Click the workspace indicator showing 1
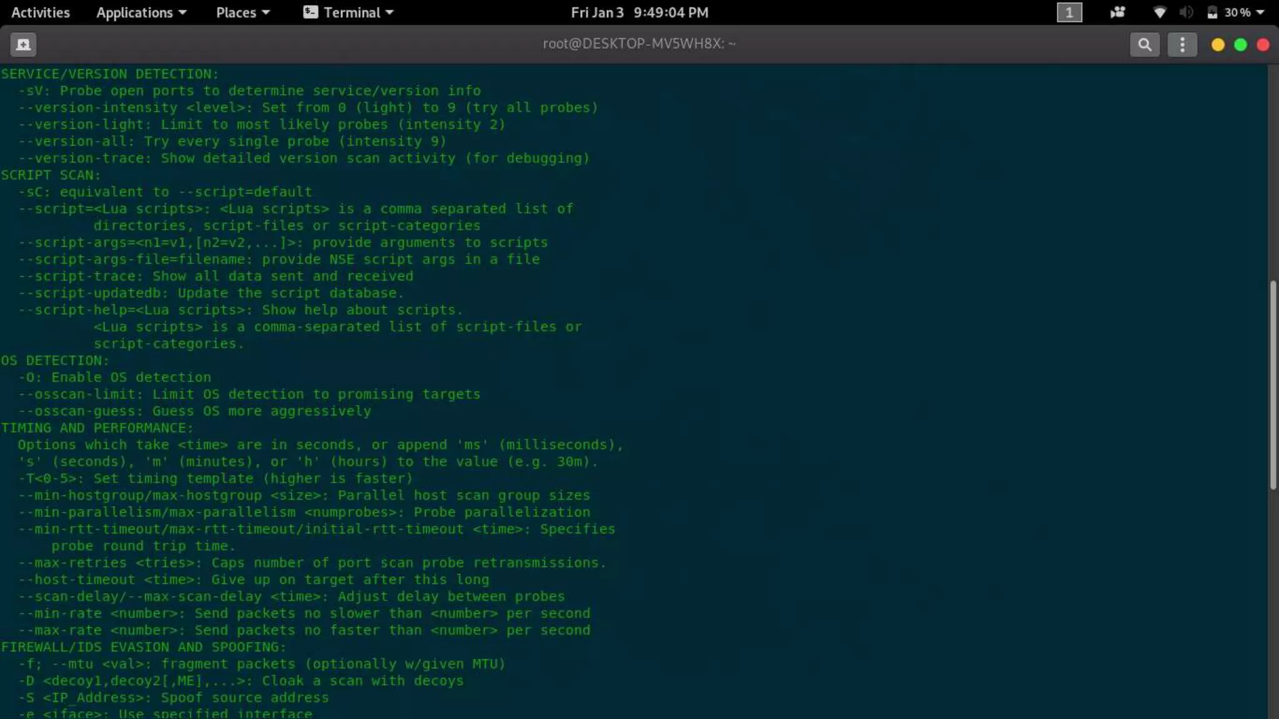Screen dimensions: 1279x719 (1069, 12)
